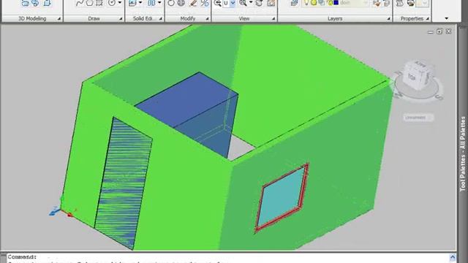Click the UCS origin icon at model corner

(61, 210)
